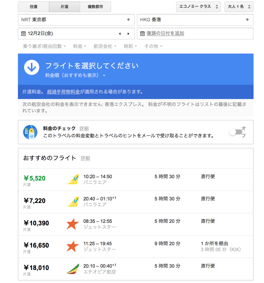Click the calendar icon beside 復路の日付を追加
Viewport: 264px width, 283px height.
(142, 34)
